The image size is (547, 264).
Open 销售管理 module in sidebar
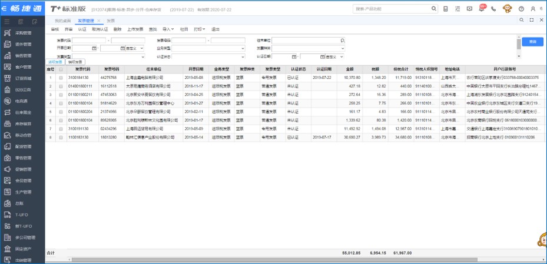click(23, 56)
